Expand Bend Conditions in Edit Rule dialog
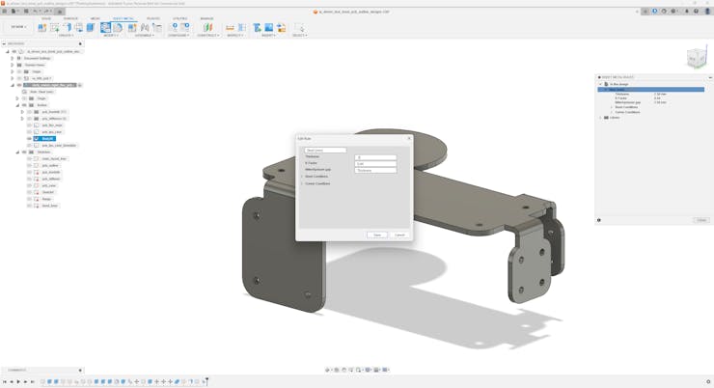 coord(302,177)
